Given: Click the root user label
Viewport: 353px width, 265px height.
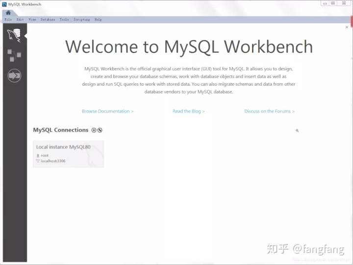Looking at the screenshot, I should pyautogui.click(x=45, y=155).
